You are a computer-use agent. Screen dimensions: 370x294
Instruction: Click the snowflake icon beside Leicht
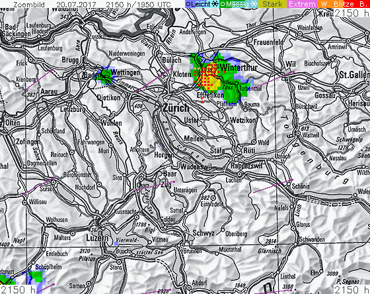click(x=215, y=4)
